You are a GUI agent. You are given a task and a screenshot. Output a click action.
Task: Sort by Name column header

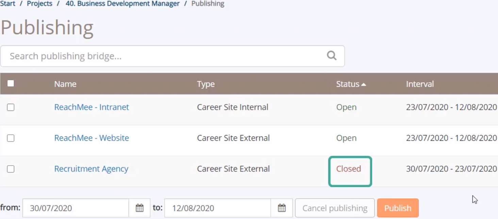(x=65, y=84)
